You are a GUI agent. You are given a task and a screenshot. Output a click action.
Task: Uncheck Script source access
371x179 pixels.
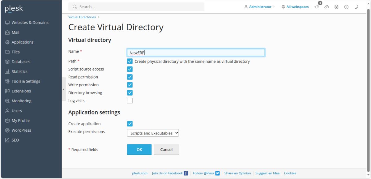point(130,69)
